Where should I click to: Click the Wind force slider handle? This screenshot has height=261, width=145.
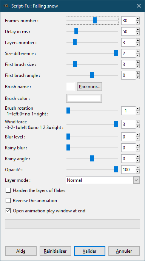tap(116, 124)
